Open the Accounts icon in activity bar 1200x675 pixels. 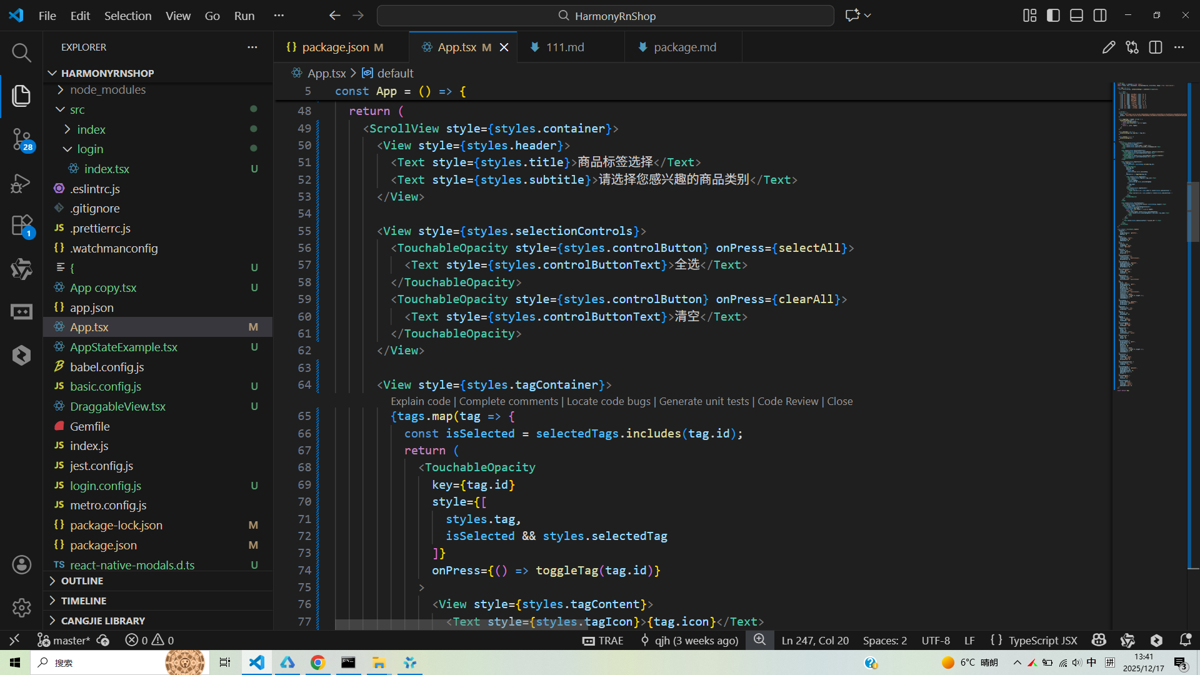21,565
